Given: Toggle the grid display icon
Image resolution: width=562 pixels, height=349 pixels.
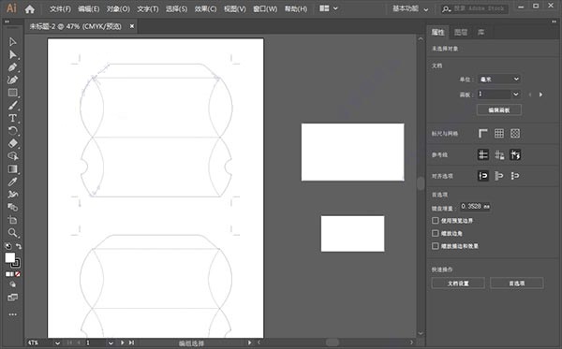Looking at the screenshot, I should pyautogui.click(x=499, y=134).
